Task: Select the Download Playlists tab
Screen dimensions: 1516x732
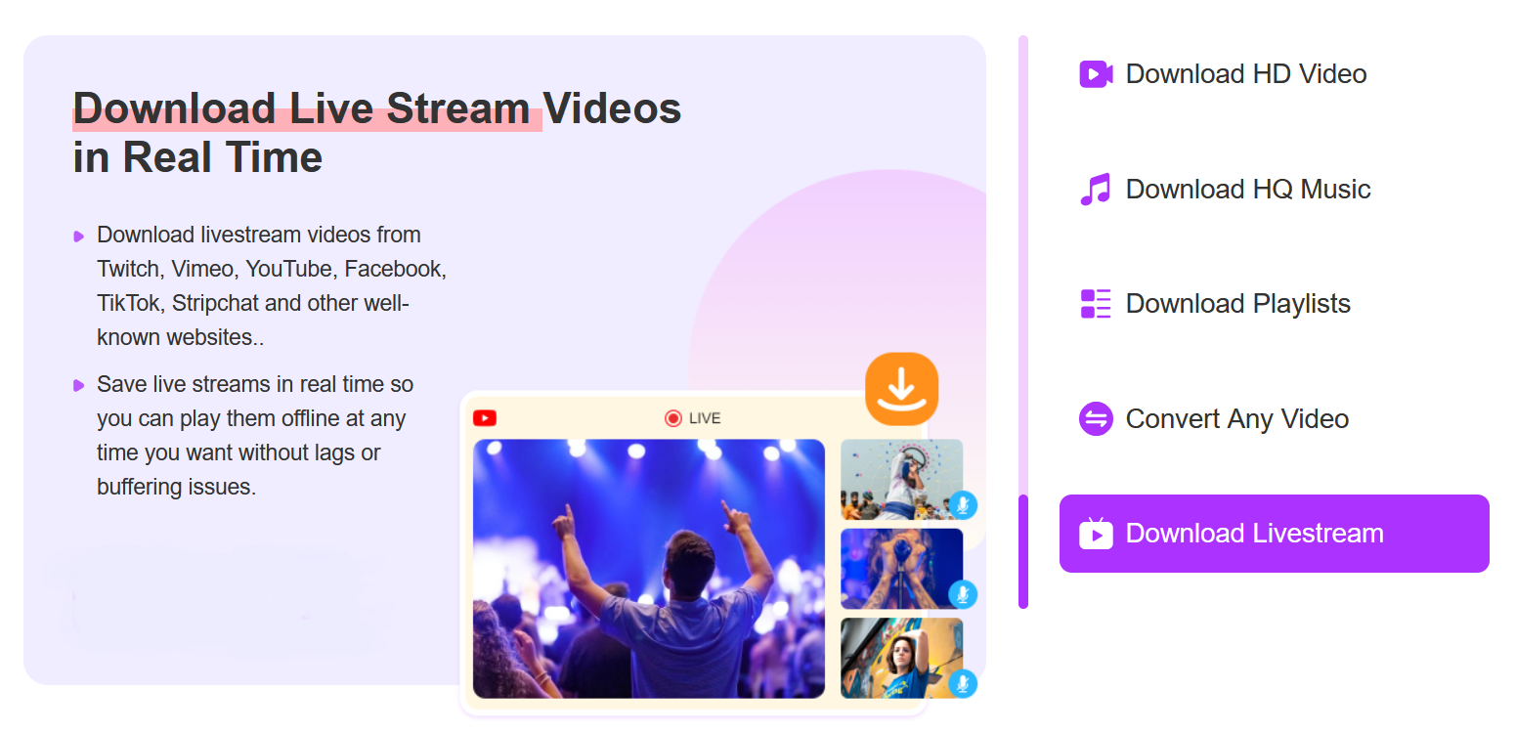Action: [1275, 304]
